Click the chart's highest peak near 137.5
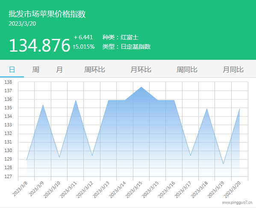This screenshot has width=256, height=208. tap(141, 87)
